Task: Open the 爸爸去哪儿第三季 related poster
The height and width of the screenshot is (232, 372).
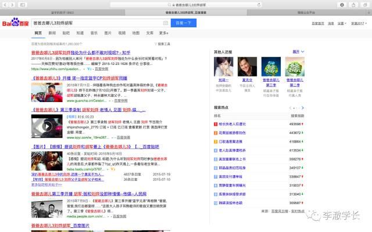Action: tap(271, 67)
